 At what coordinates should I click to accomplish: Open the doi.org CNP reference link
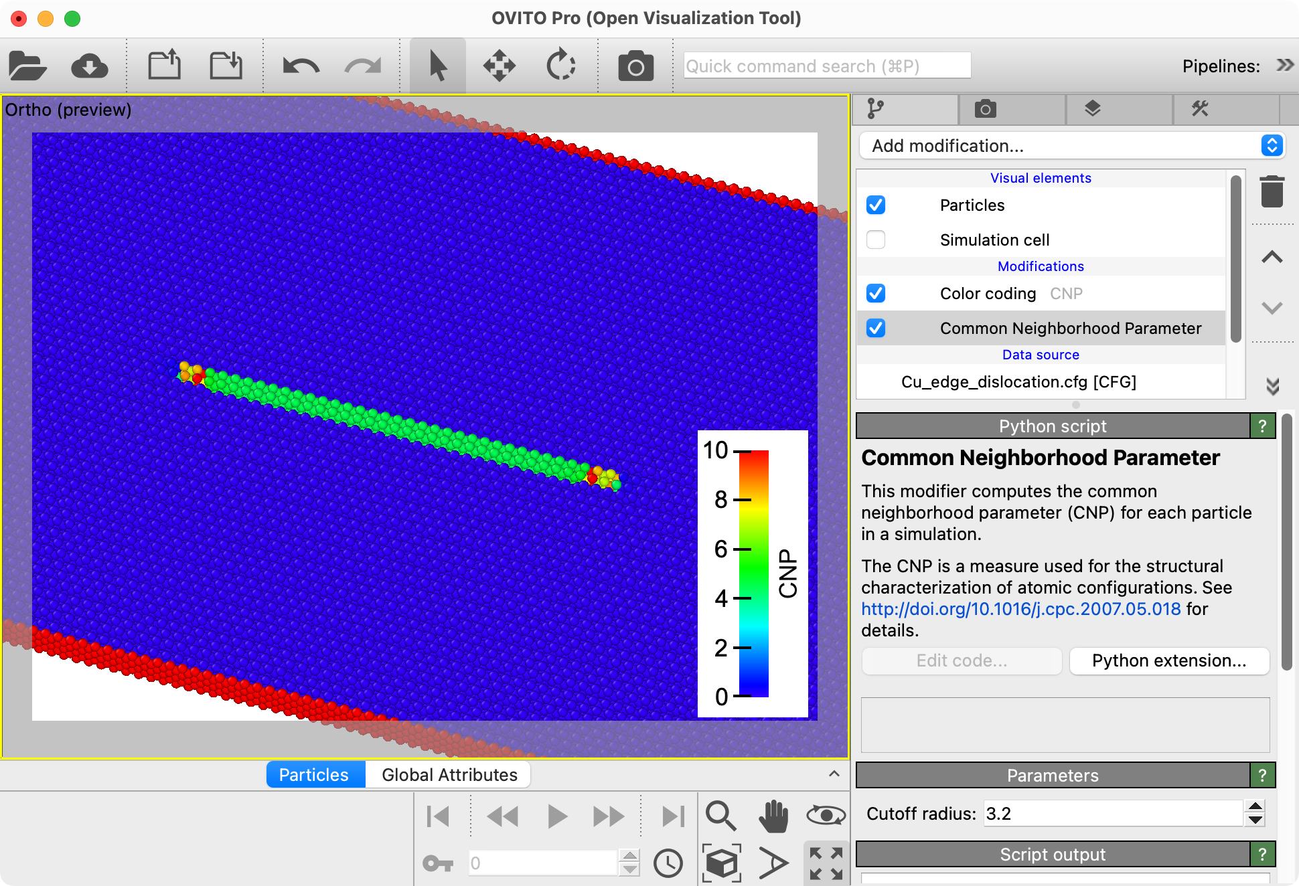1020,609
